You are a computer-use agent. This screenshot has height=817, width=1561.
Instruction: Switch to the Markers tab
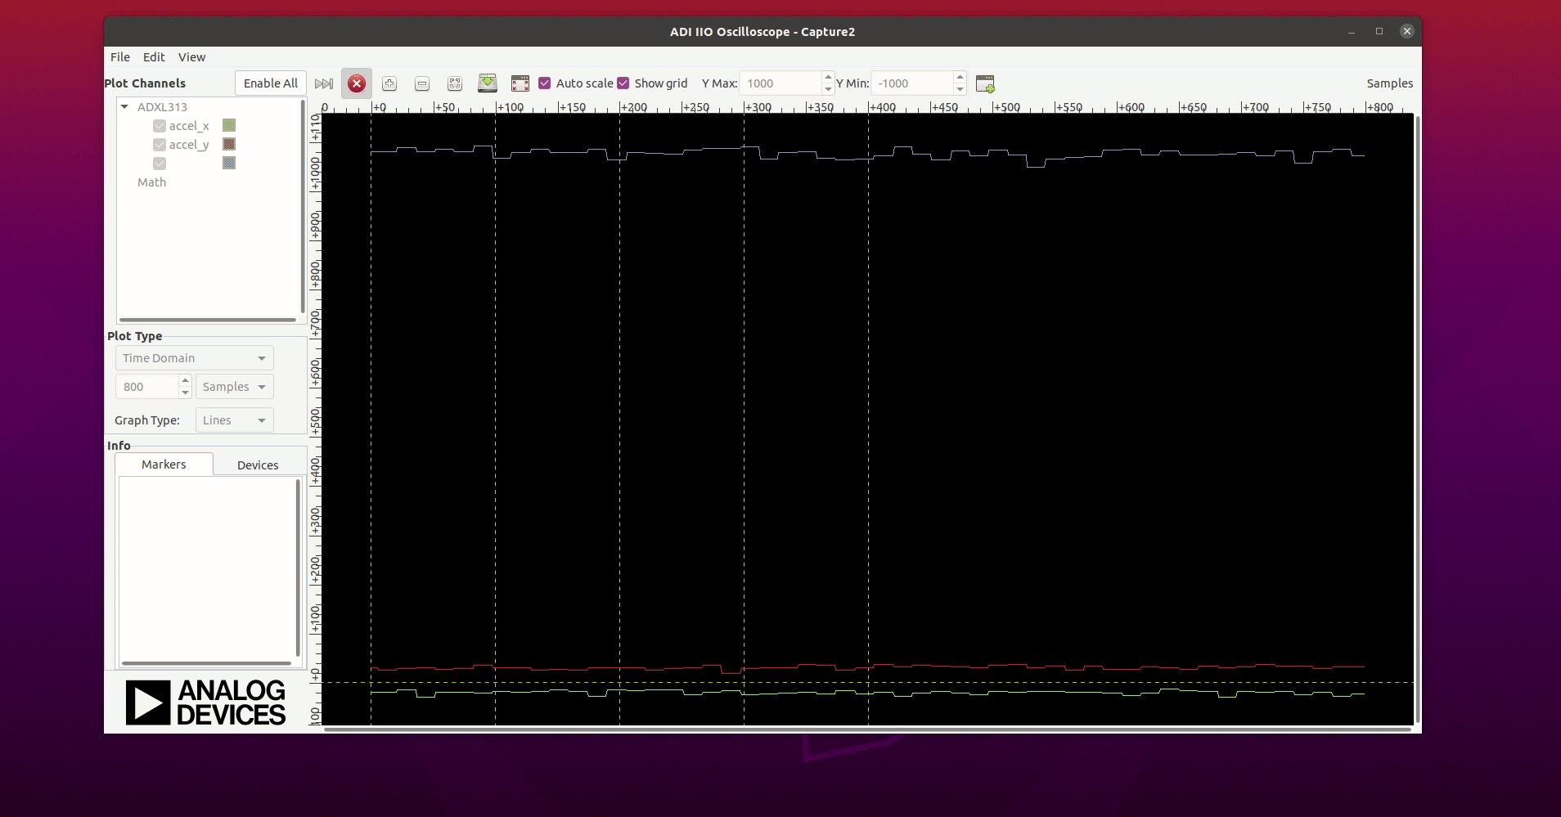tap(164, 465)
